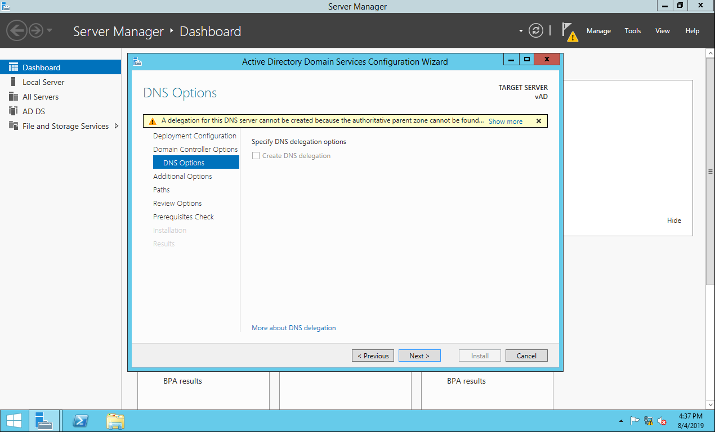The height and width of the screenshot is (432, 715).
Task: Toggle the Create DNS delegation checkbox
Action: point(256,156)
